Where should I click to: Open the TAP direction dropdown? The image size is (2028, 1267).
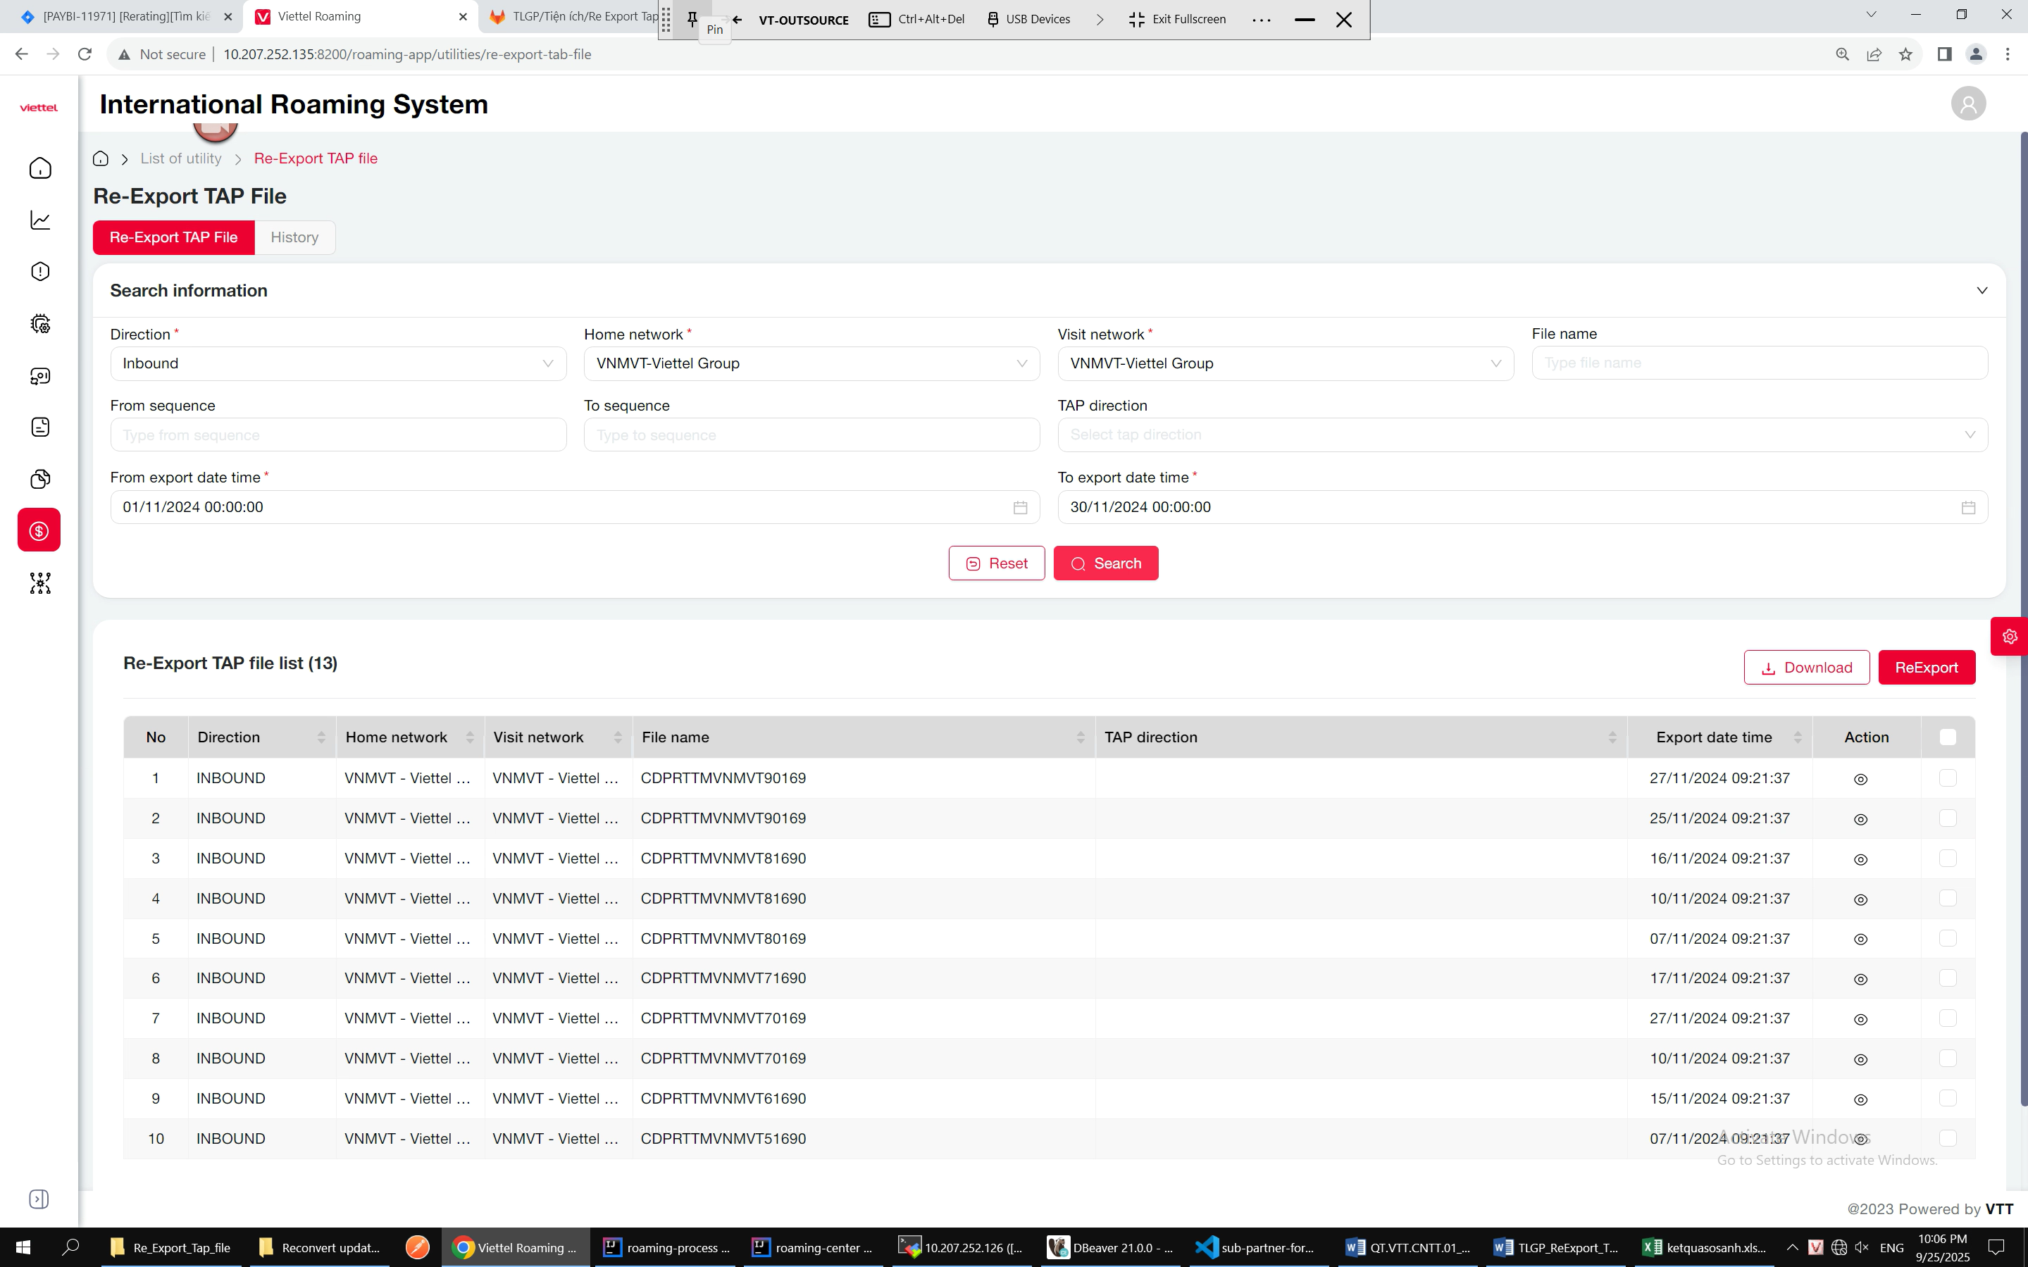coord(1522,435)
